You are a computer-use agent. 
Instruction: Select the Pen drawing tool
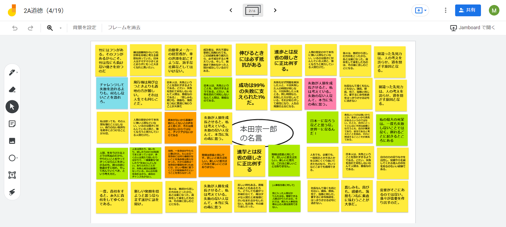[x=12, y=73]
